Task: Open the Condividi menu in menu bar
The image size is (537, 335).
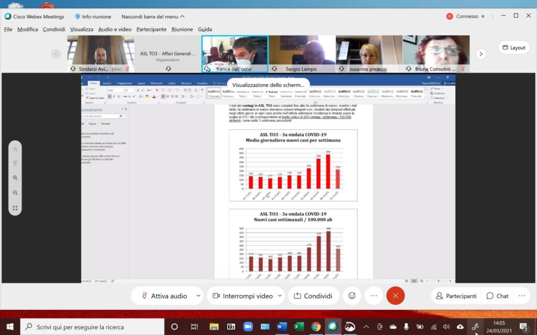Action: point(54,29)
